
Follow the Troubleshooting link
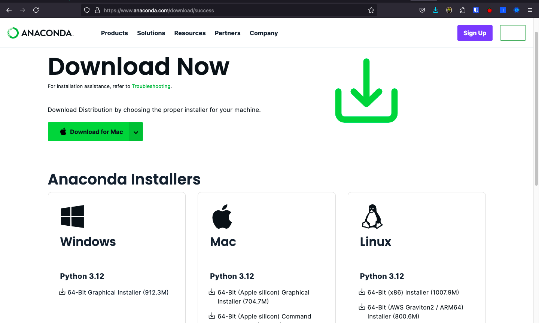pos(151,86)
